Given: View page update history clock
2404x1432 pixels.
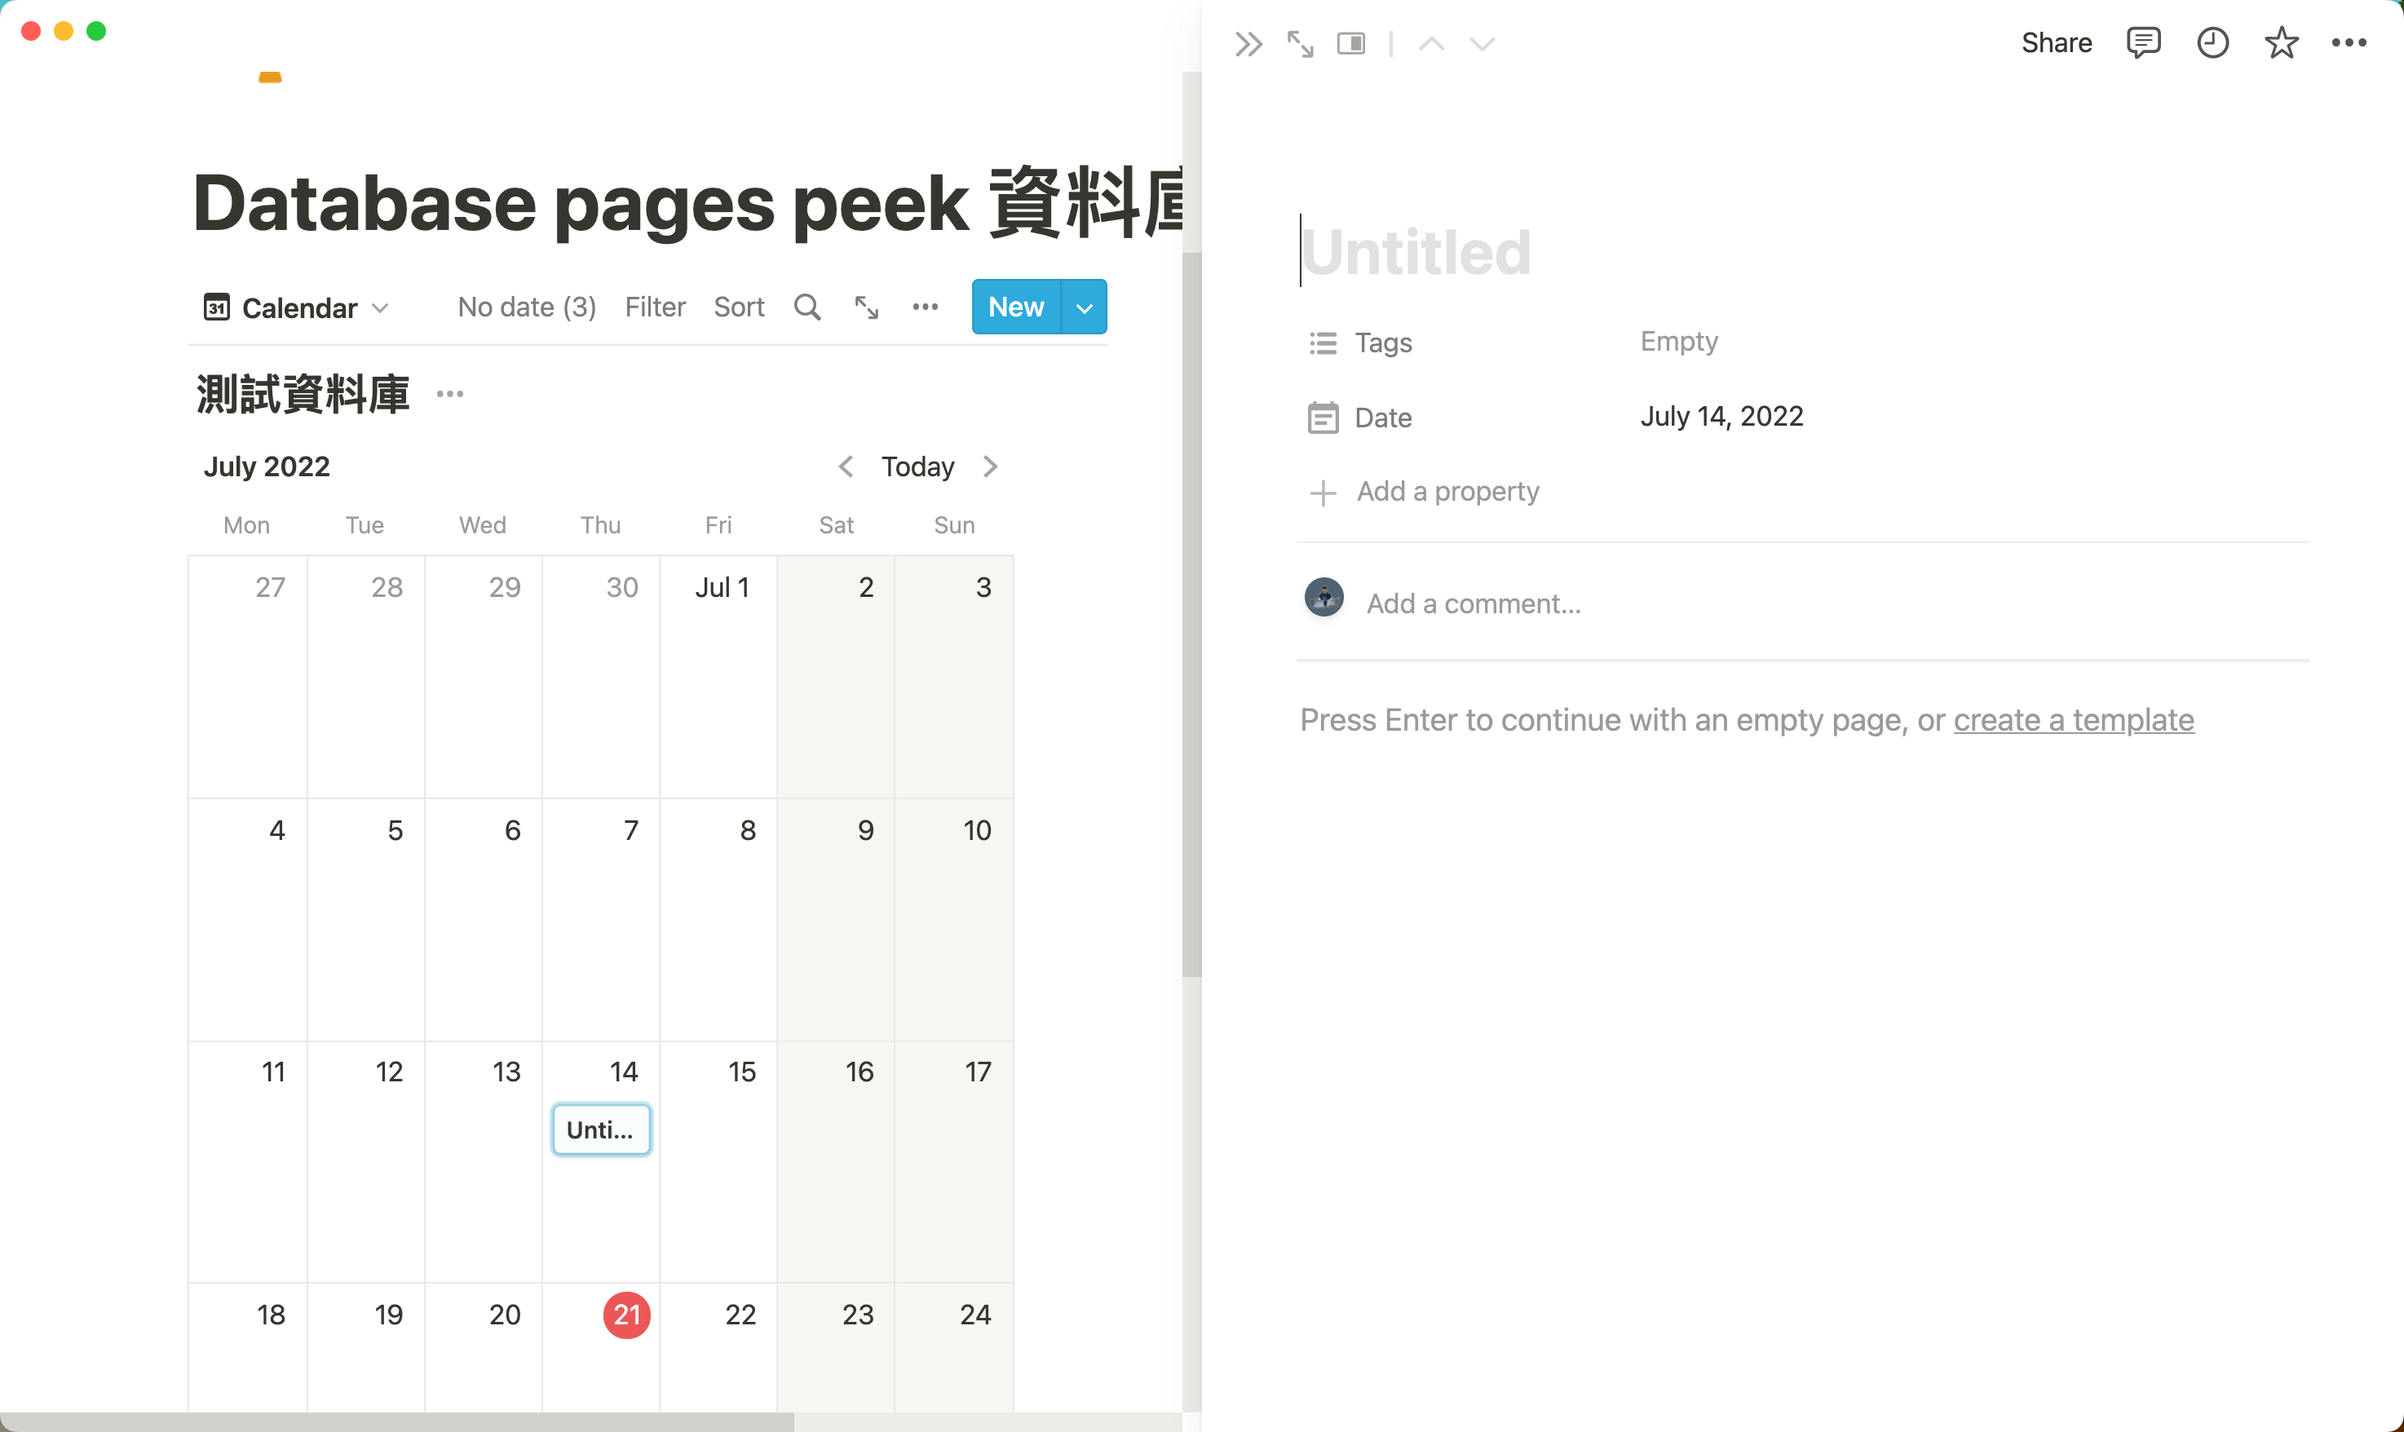Looking at the screenshot, I should tap(2213, 42).
